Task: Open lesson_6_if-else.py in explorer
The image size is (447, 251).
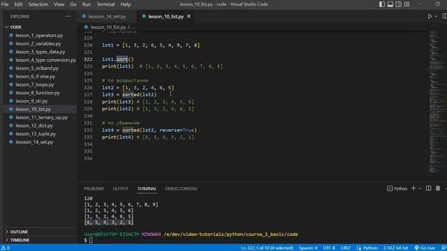Action: [36, 77]
